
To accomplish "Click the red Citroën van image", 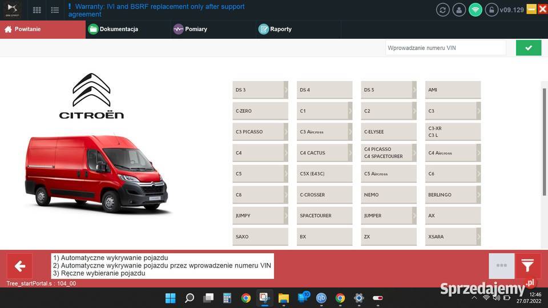I will coord(96,173).
